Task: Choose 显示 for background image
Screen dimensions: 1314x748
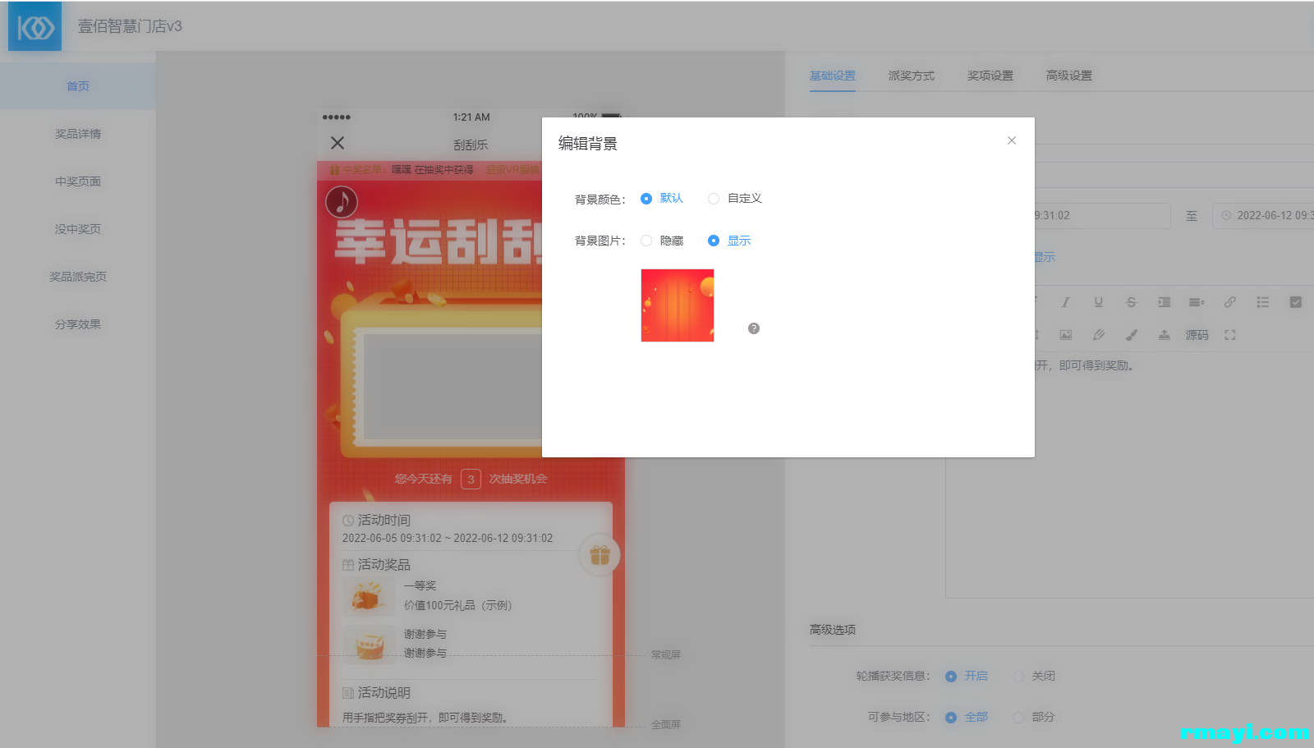Action: pos(729,241)
